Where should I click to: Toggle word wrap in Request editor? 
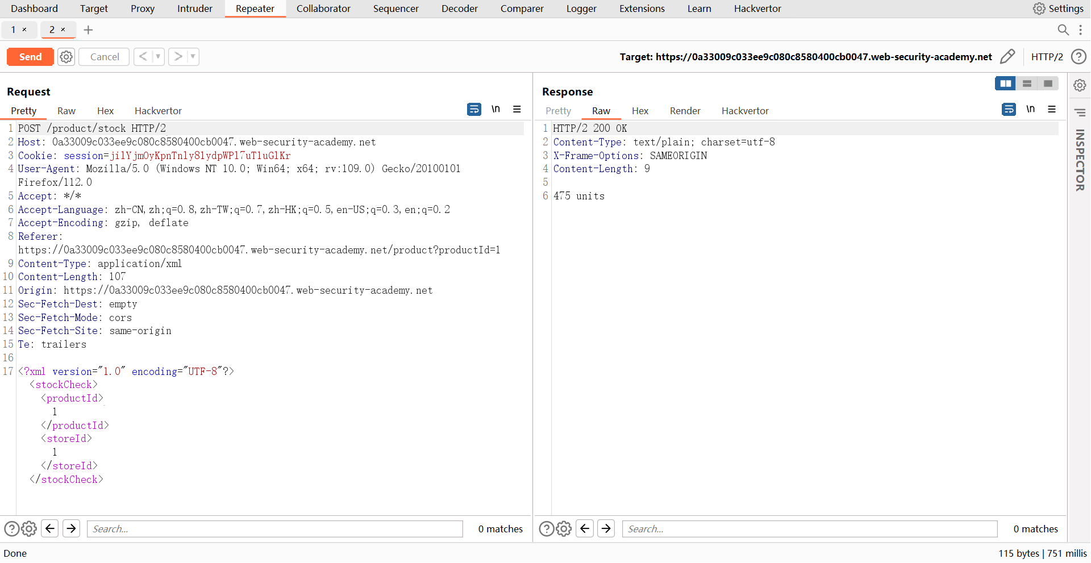(474, 109)
